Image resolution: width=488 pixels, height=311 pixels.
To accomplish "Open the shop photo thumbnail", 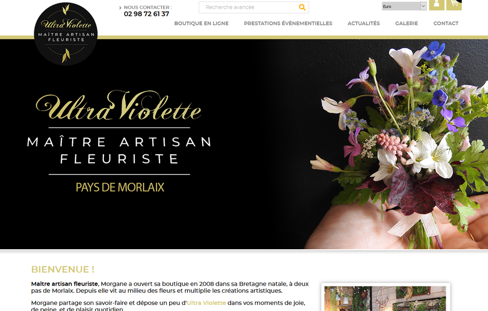I will click(x=385, y=298).
